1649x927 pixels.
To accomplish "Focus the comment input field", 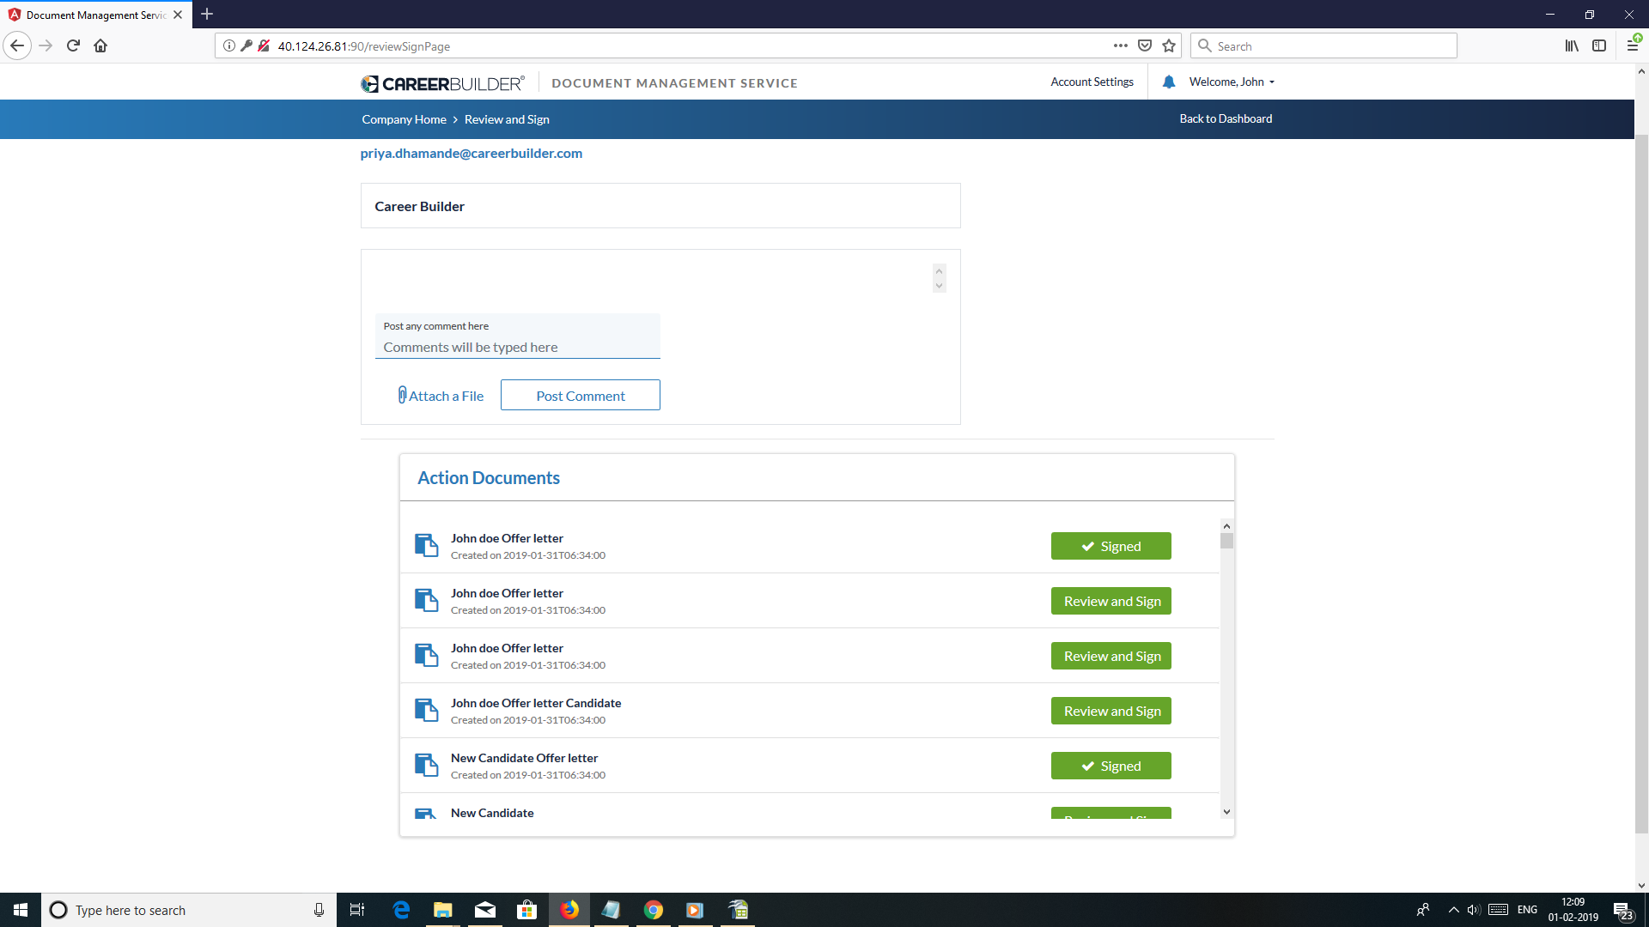I will coord(517,347).
